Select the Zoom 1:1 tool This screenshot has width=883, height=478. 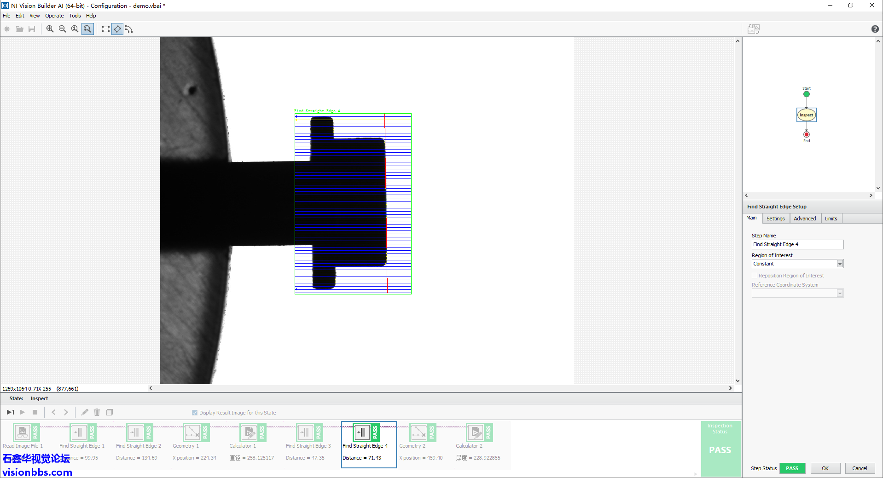[x=75, y=29]
